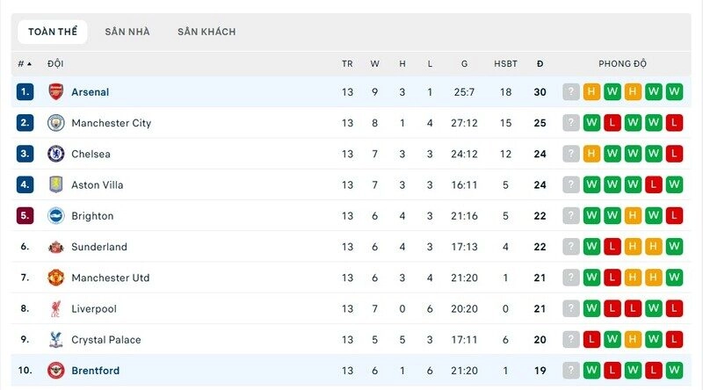Switch to the SÂN NHÀ tab
The image size is (703, 390).
point(127,32)
